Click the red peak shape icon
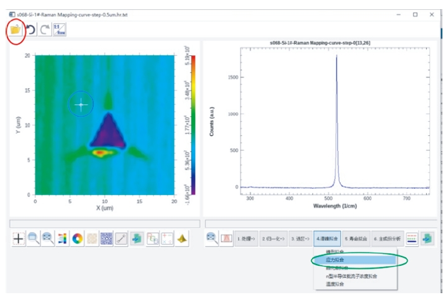448x300 pixels. tap(227, 239)
